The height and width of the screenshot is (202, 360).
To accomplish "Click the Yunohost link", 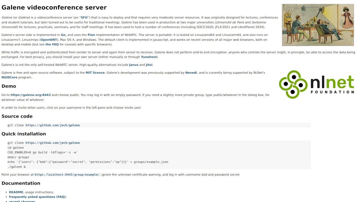I will (149, 57).
